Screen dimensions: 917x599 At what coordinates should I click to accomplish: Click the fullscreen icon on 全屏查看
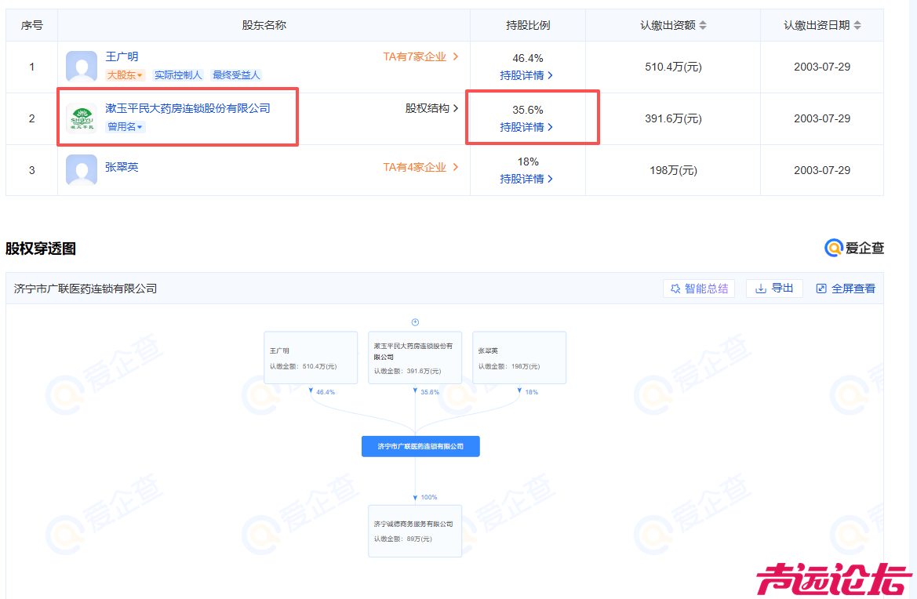pos(821,288)
